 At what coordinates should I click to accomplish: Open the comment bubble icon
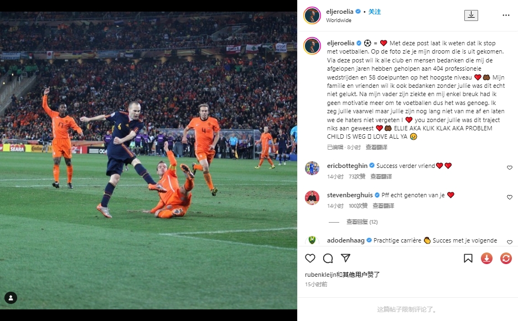coord(328,259)
